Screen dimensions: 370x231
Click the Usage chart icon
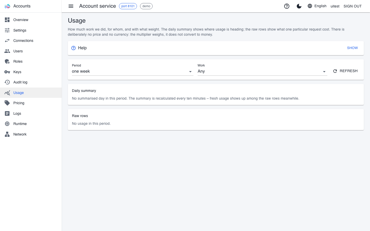click(7, 93)
